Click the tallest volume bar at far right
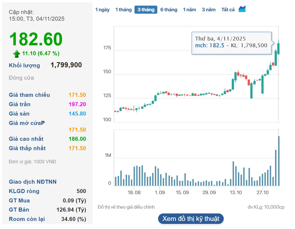 279,161
